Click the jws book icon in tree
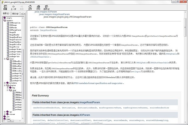The image size is (188, 125). 5,117
